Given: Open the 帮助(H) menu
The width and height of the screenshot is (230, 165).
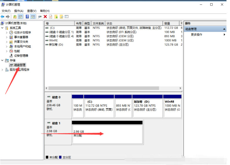Looking at the screenshot, I should pyautogui.click(x=45, y=11).
